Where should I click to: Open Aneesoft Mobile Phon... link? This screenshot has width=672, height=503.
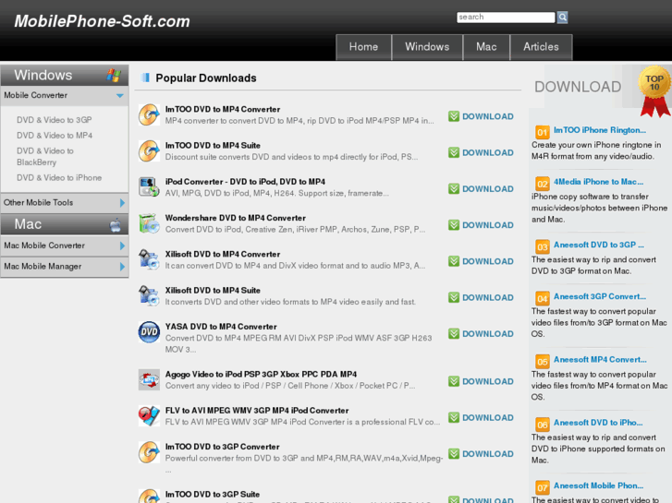coord(598,485)
